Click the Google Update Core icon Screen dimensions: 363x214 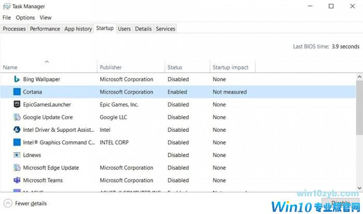[17, 117]
